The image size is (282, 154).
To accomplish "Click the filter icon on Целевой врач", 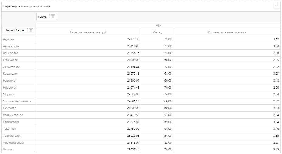I will pos(31,30).
